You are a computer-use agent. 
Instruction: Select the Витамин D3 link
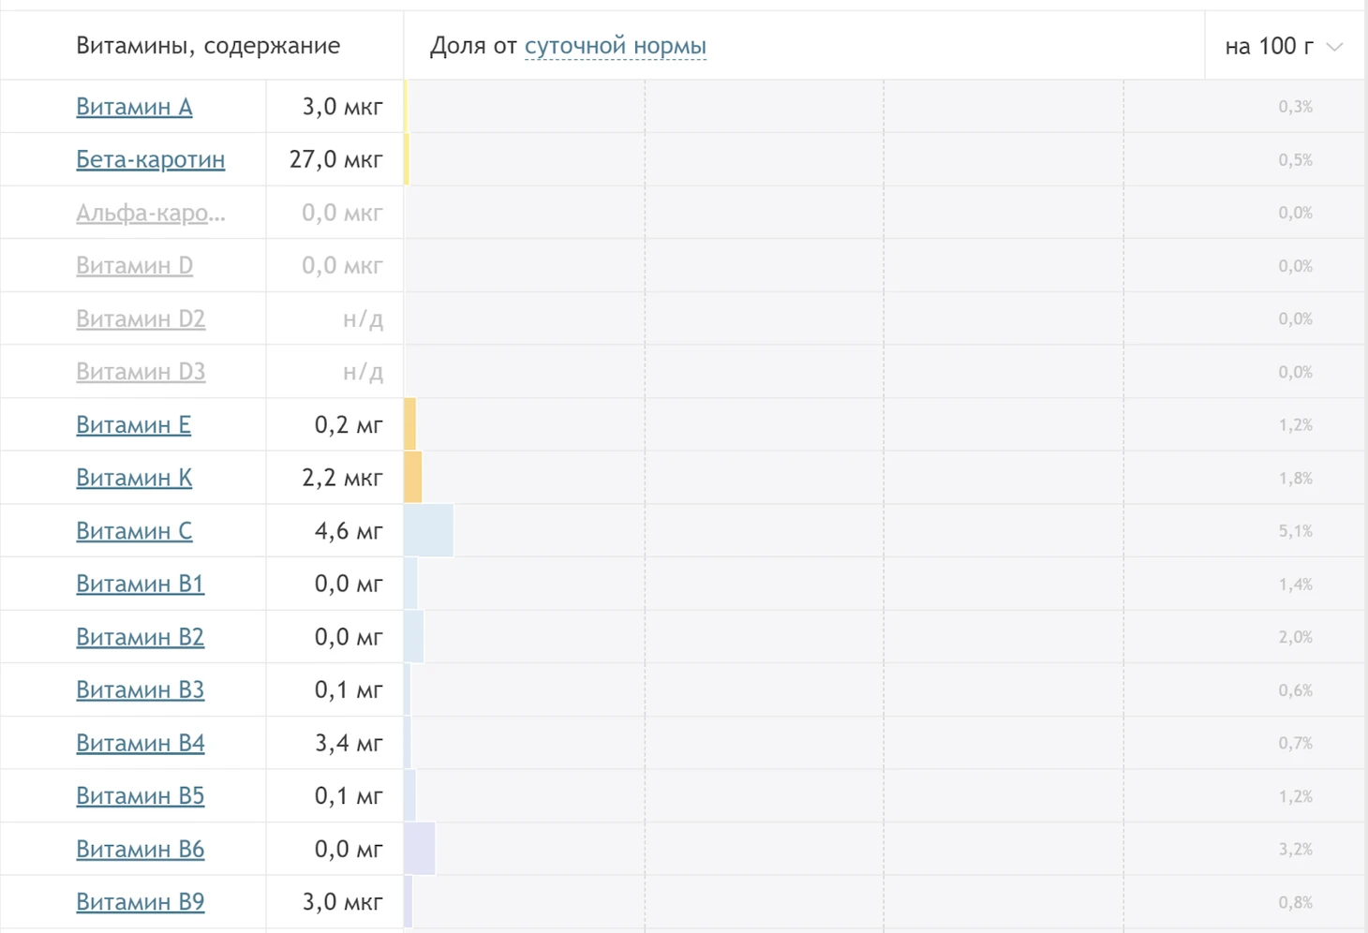140,372
